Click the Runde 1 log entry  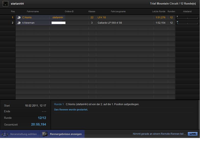click(x=97, y=104)
